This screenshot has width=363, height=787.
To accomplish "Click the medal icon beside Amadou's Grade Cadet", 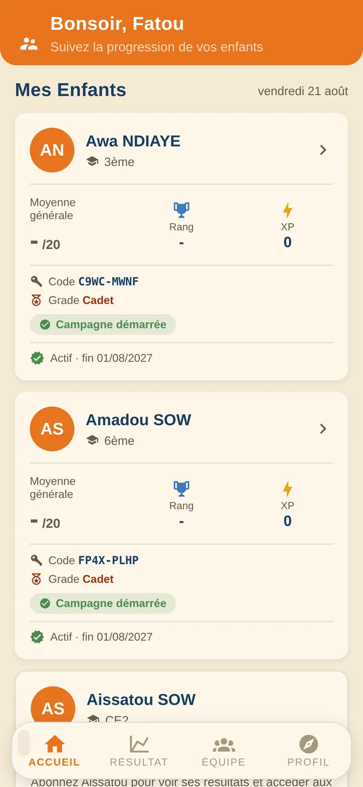I will pyautogui.click(x=37, y=579).
